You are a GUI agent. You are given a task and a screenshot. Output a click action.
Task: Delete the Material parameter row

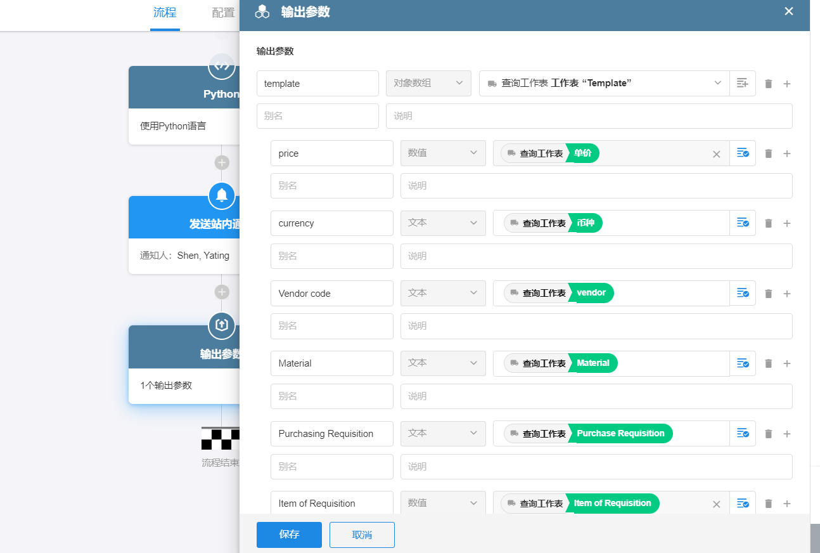pos(769,363)
